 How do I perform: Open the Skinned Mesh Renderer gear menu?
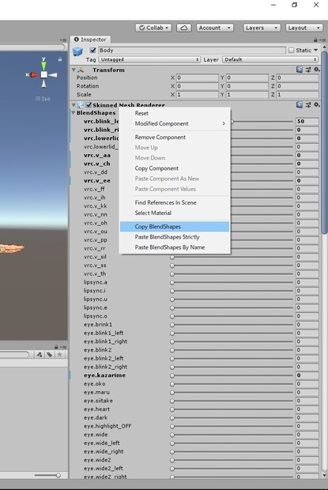[317, 104]
